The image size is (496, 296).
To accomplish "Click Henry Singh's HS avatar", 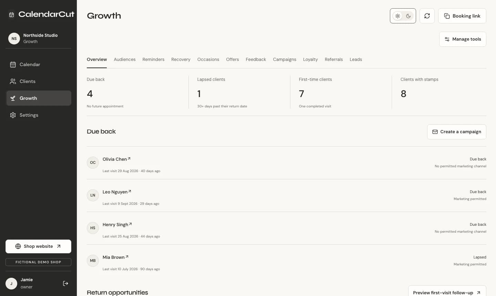I will point(93,228).
